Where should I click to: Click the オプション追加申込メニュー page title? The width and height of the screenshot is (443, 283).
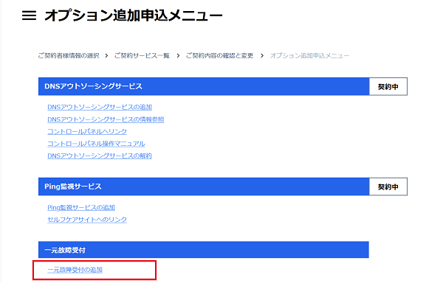(134, 15)
